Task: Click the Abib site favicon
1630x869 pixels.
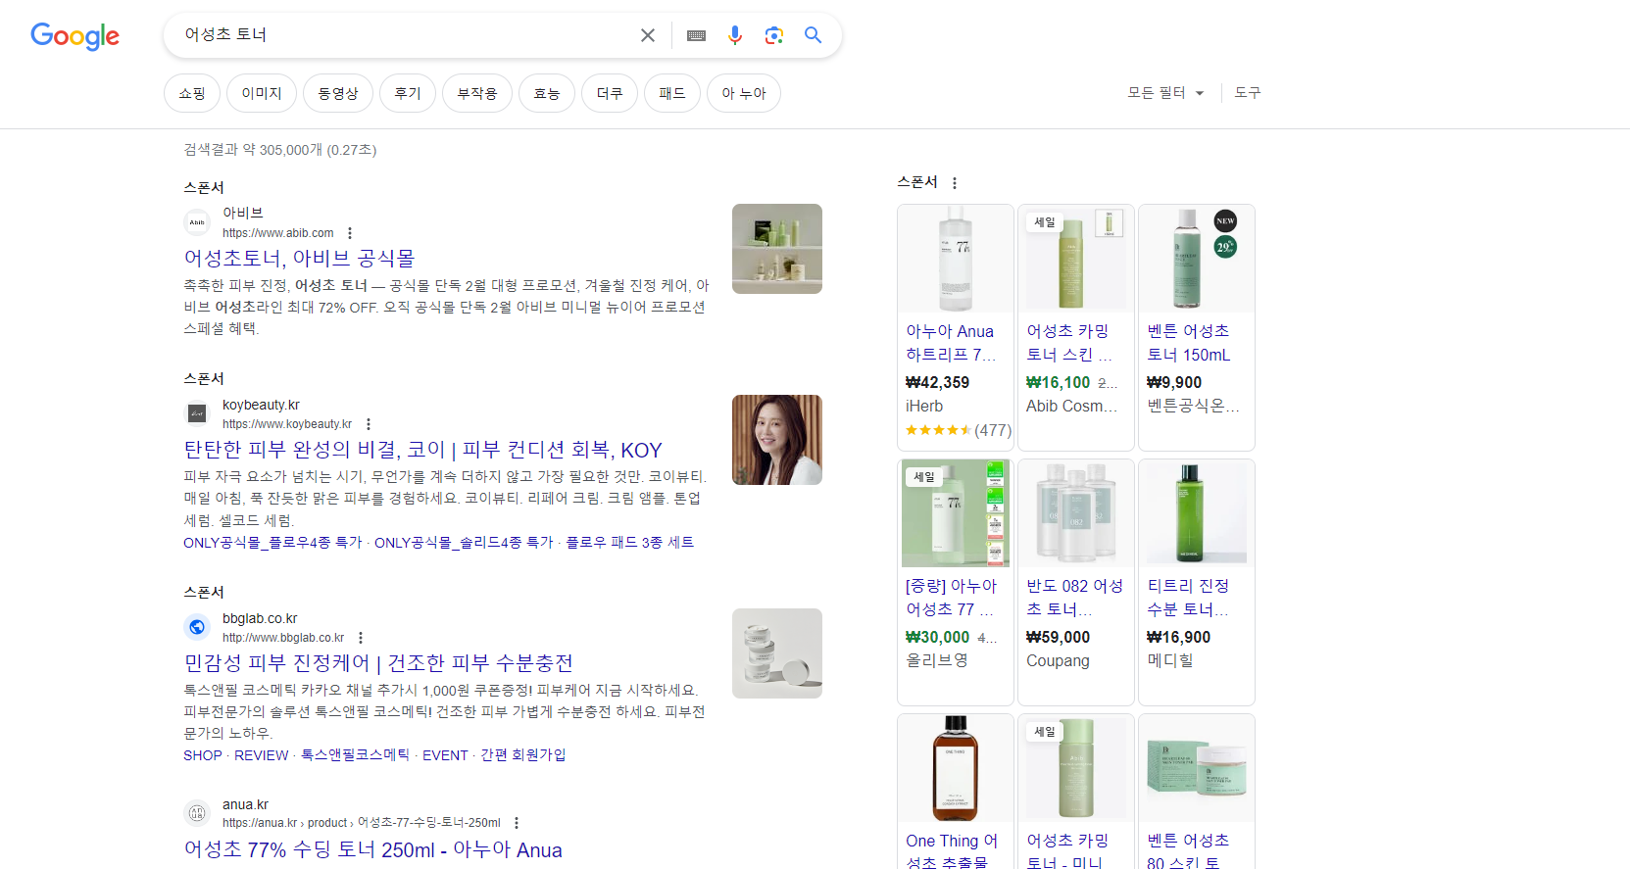Action: click(197, 222)
